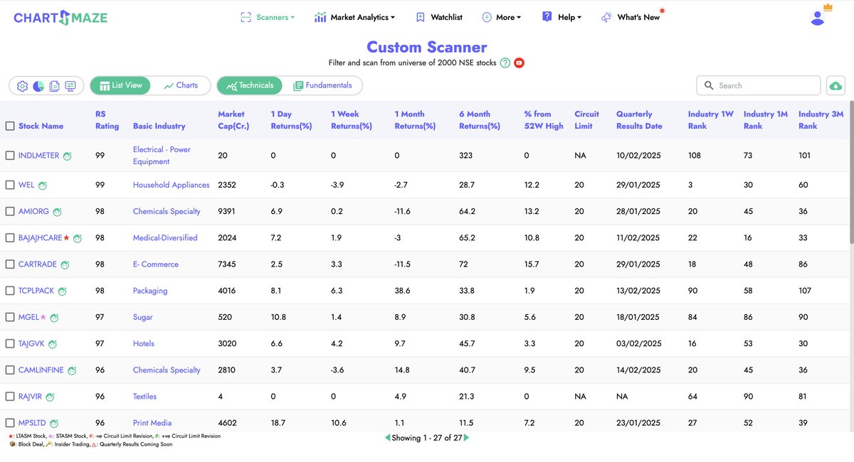This screenshot has height=462, width=854.
Task: Click the green badge icon next to TAJGVK
Action: click(53, 344)
